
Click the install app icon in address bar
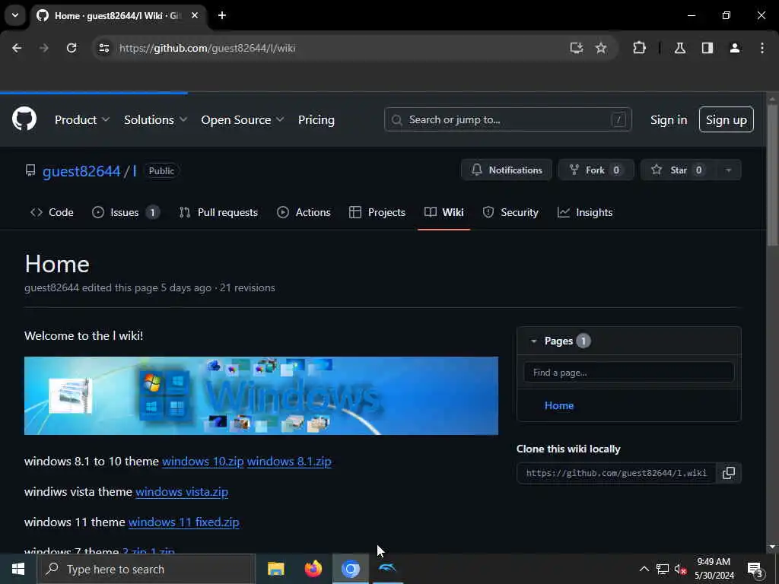click(x=577, y=48)
